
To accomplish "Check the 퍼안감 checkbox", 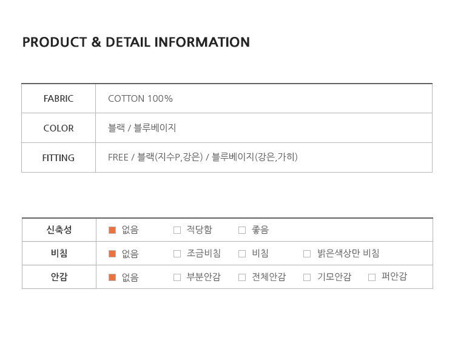I will (372, 277).
